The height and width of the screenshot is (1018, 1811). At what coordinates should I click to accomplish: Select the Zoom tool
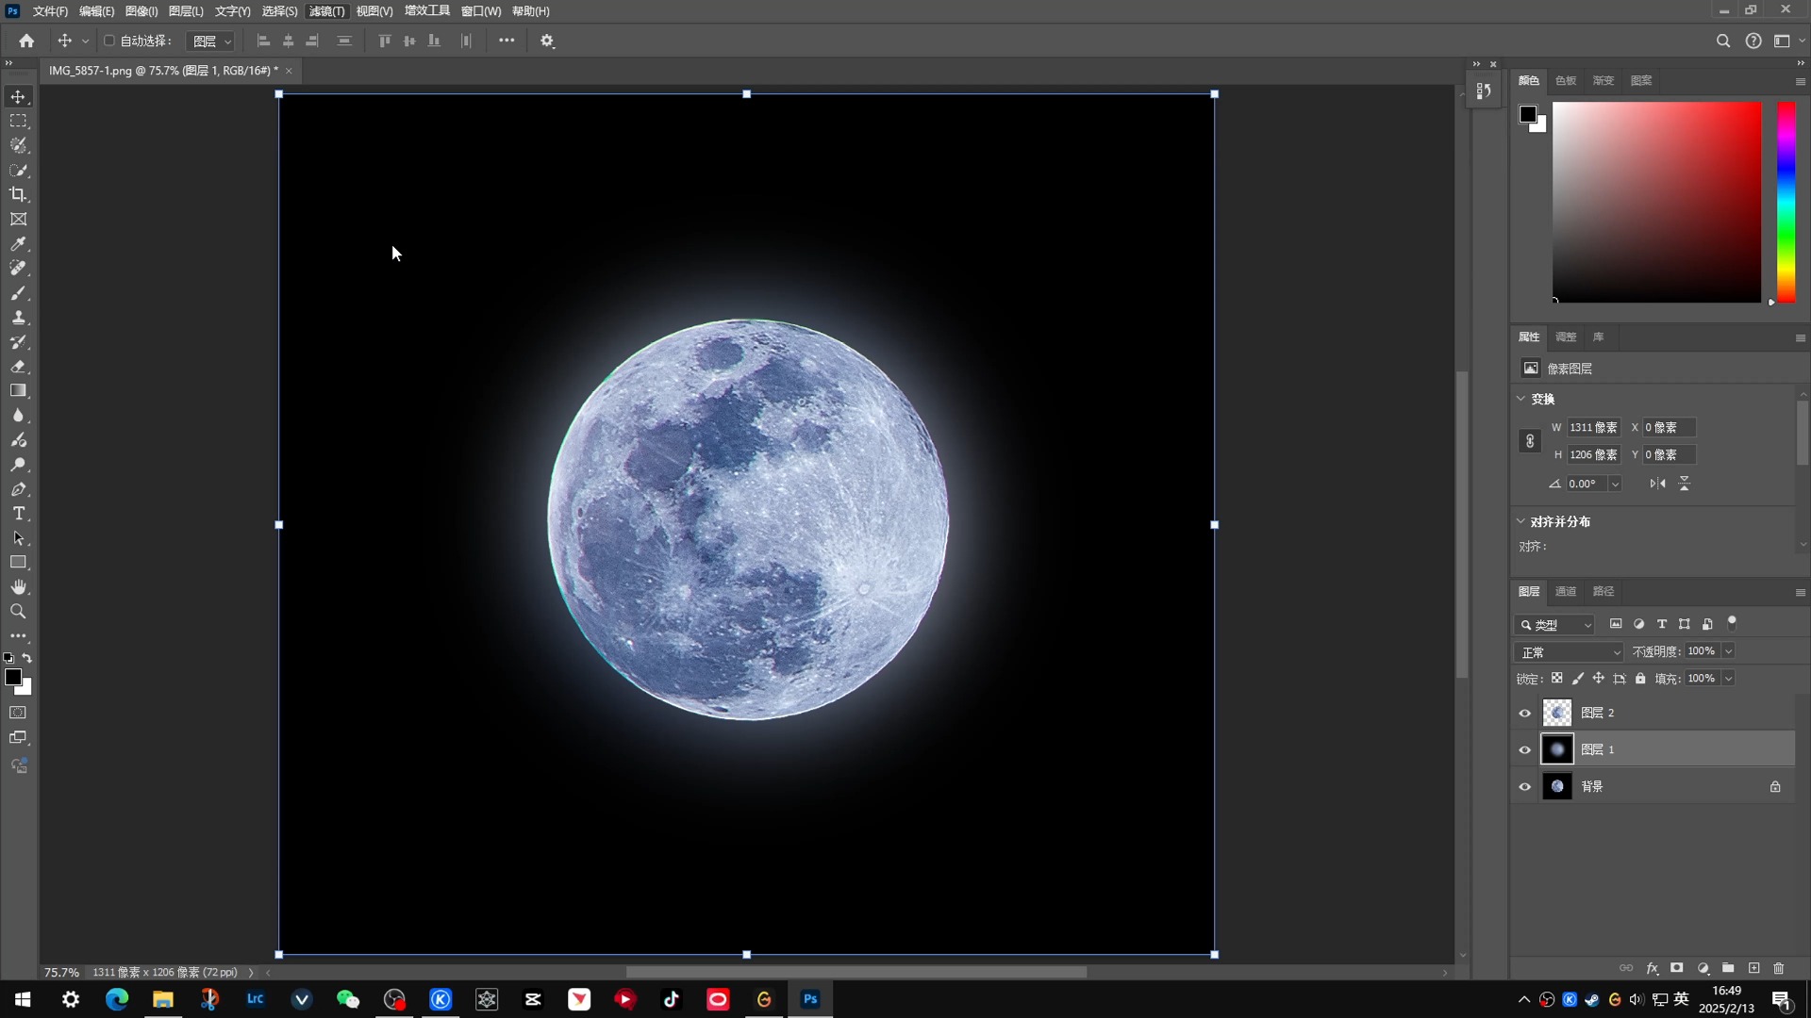point(18,612)
